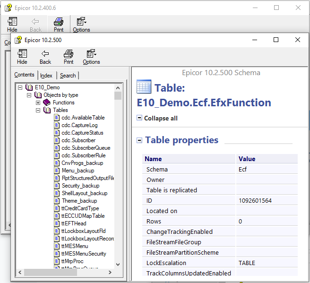Click the Tables open book icon

point(47,110)
